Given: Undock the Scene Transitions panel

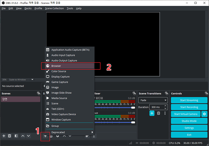Looking at the screenshot, I should pos(167,93).
